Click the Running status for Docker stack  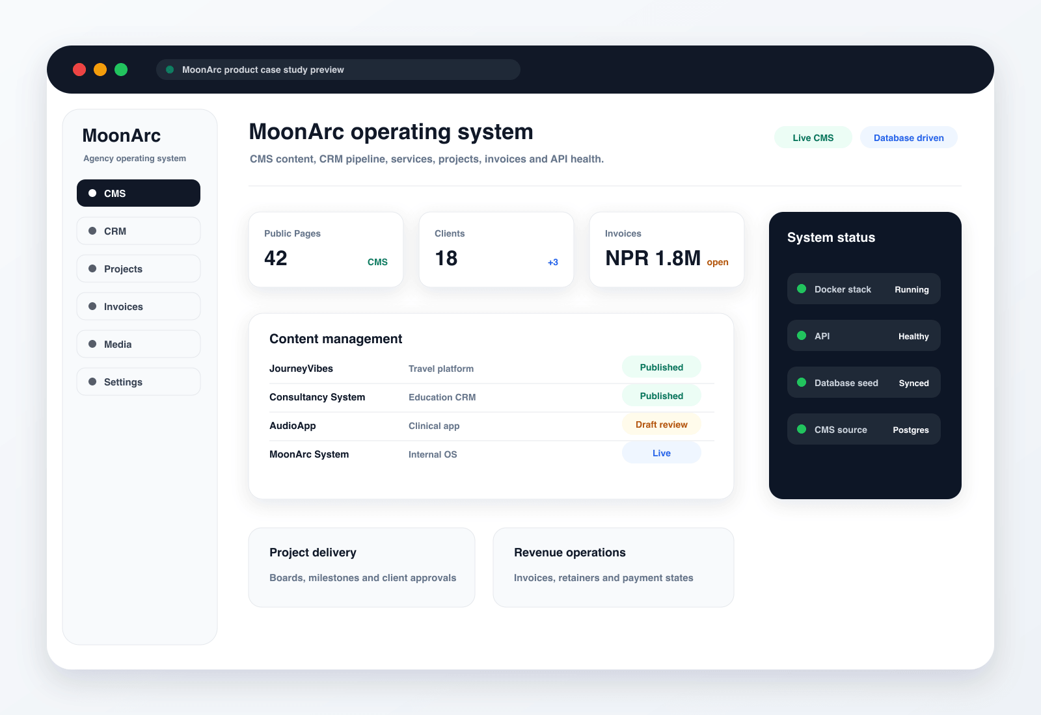click(x=912, y=289)
